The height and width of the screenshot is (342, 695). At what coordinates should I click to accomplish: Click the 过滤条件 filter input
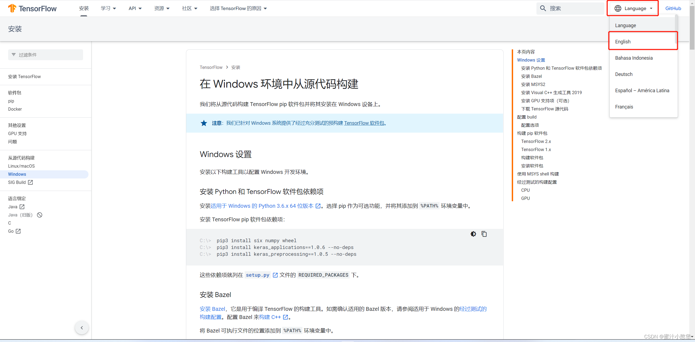(46, 55)
